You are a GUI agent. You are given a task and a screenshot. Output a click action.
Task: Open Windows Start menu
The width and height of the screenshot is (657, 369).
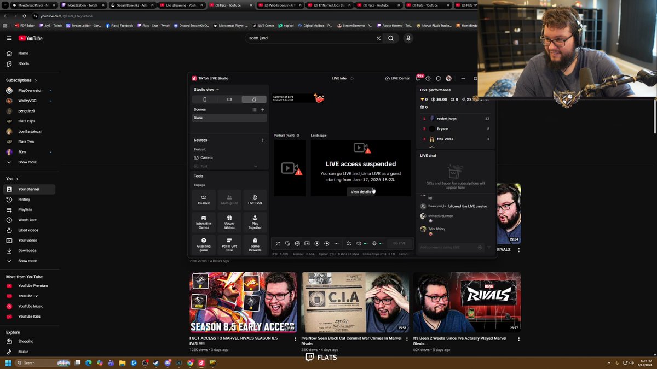click(x=8, y=362)
